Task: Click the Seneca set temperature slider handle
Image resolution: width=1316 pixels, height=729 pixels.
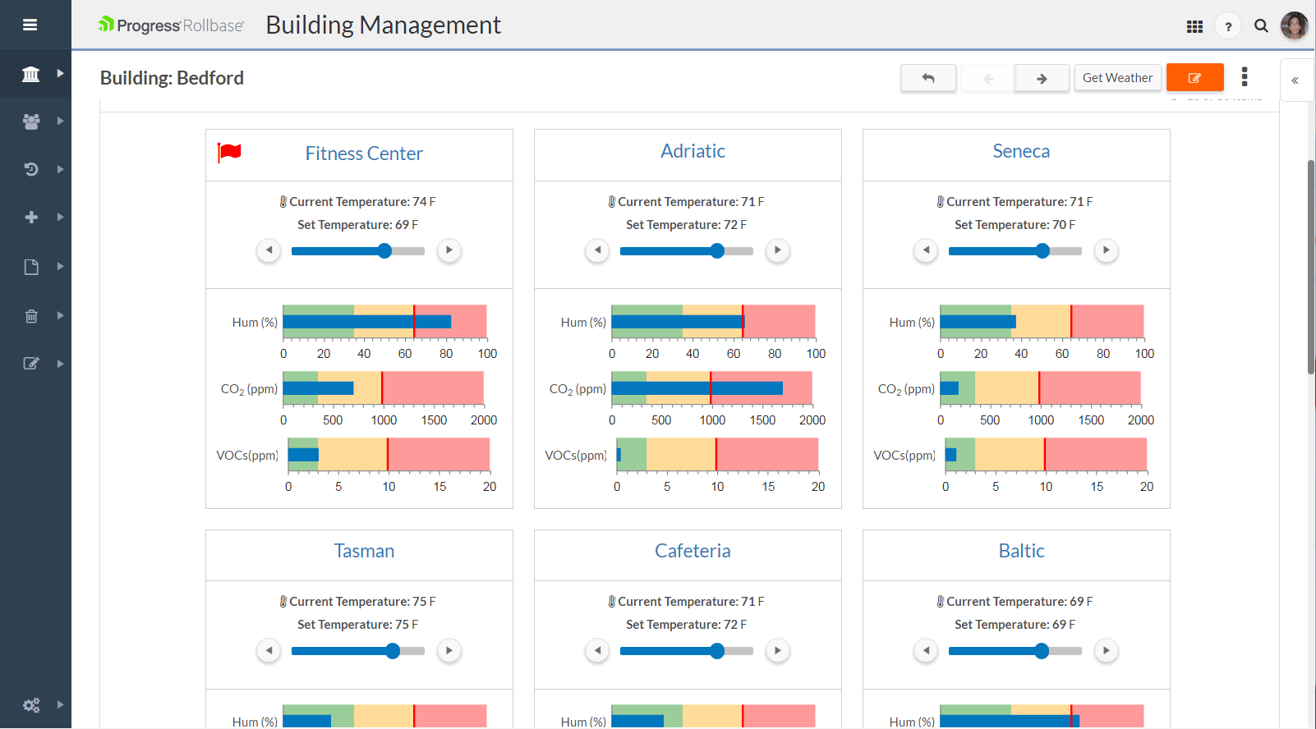Action: [1042, 251]
